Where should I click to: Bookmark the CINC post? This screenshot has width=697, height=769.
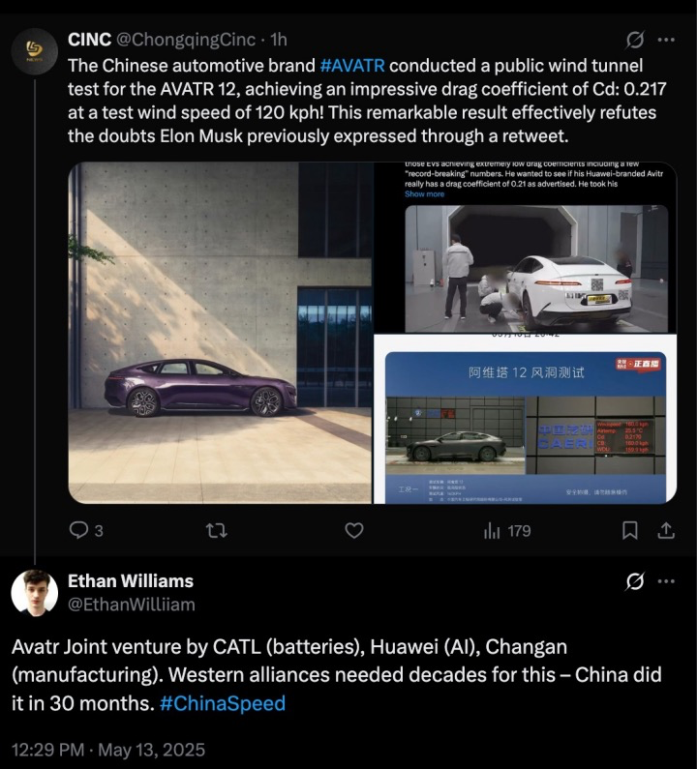click(x=630, y=531)
